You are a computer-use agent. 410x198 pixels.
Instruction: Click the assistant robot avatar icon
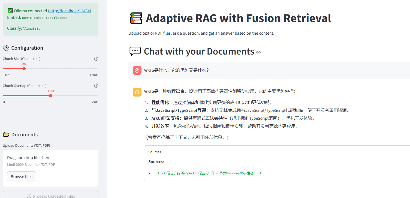137,92
